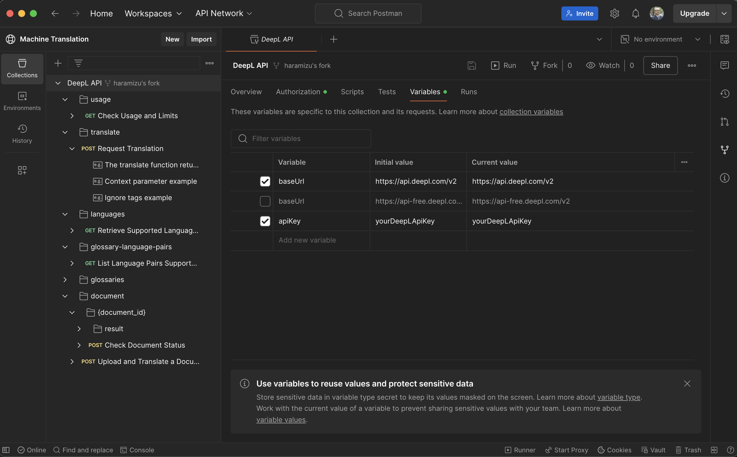The image size is (737, 457).
Task: Open the API Network menu
Action: [x=223, y=13]
